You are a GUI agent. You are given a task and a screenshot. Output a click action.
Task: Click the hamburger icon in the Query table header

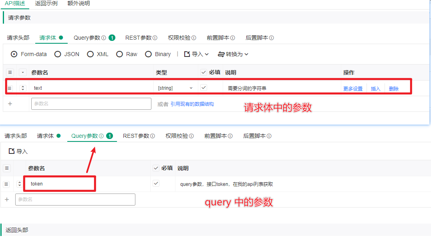tap(7, 168)
